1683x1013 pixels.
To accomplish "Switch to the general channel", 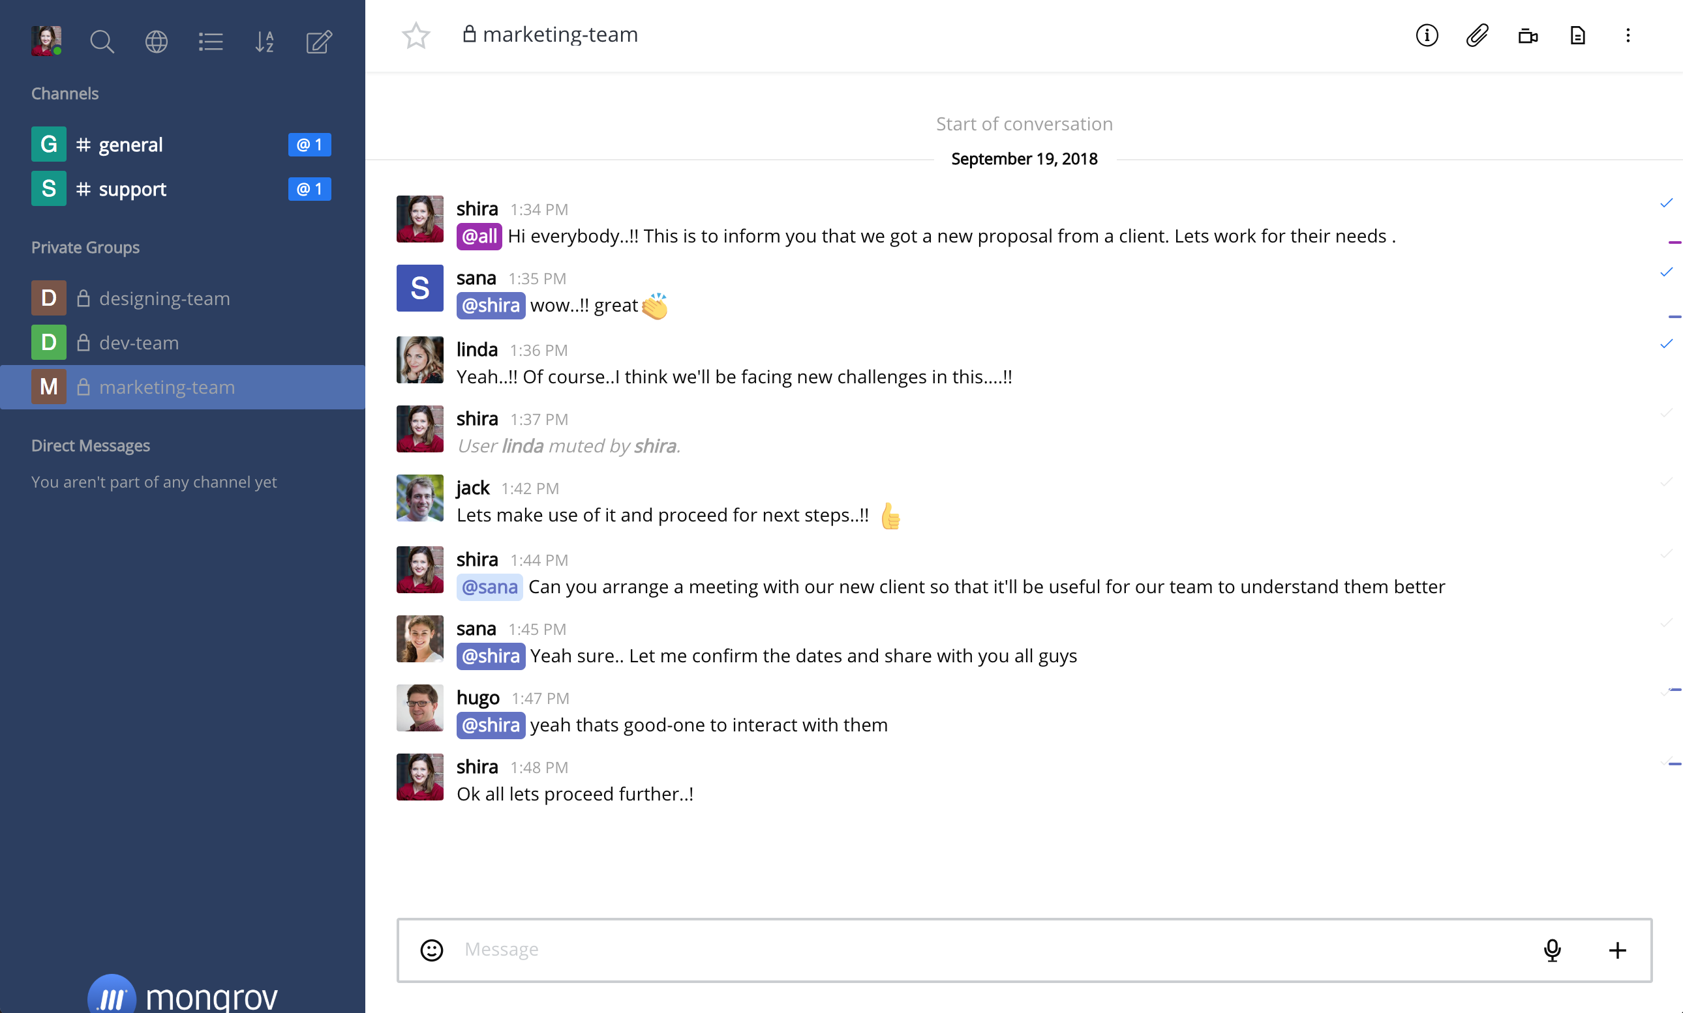I will [130, 145].
